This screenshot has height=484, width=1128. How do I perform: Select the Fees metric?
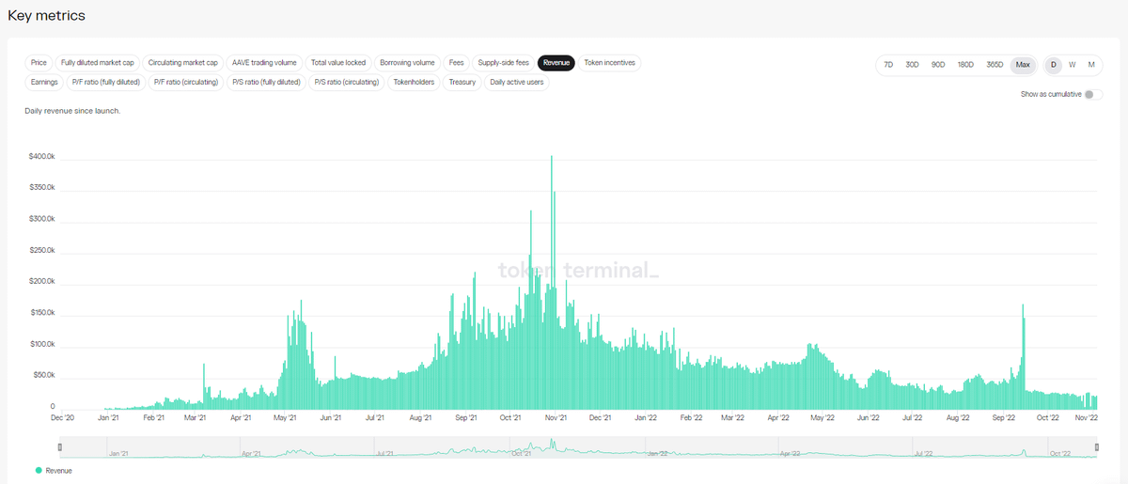456,63
